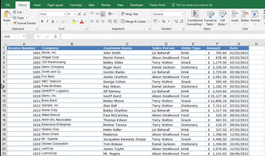Click the Borders grid icon
The height and width of the screenshot is (156, 265).
click(63, 21)
